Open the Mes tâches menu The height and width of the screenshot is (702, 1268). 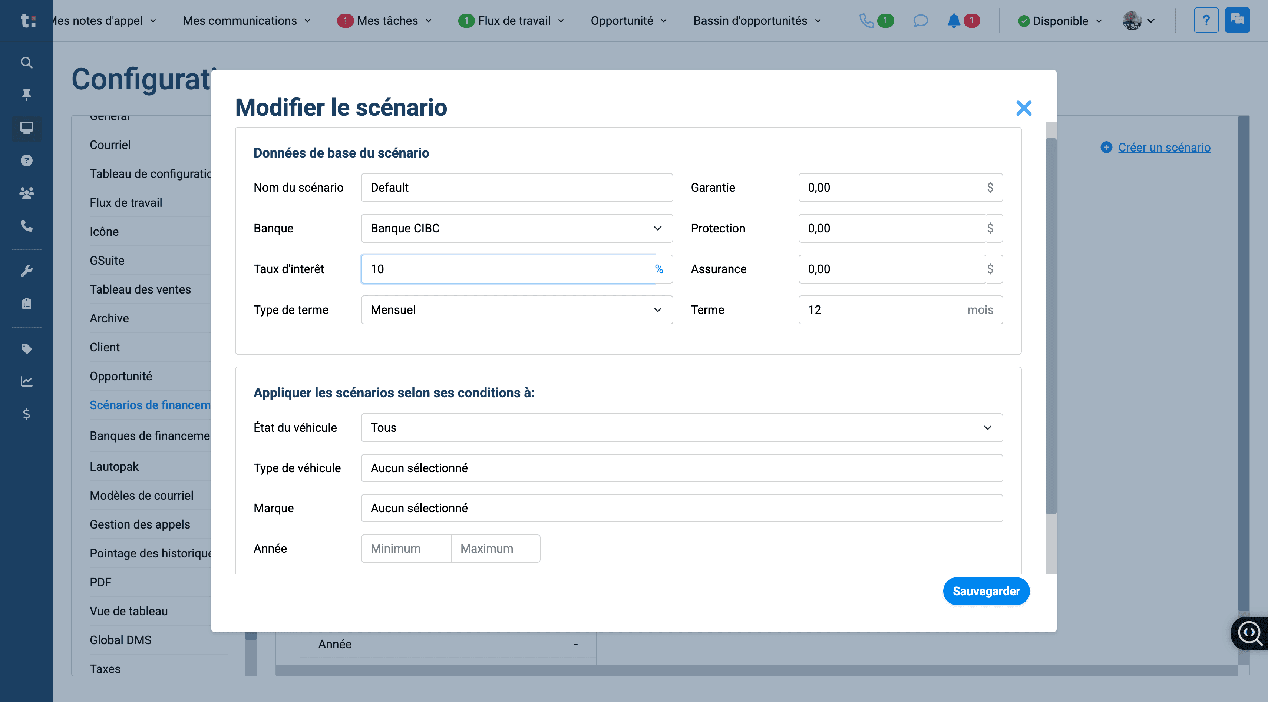(385, 21)
